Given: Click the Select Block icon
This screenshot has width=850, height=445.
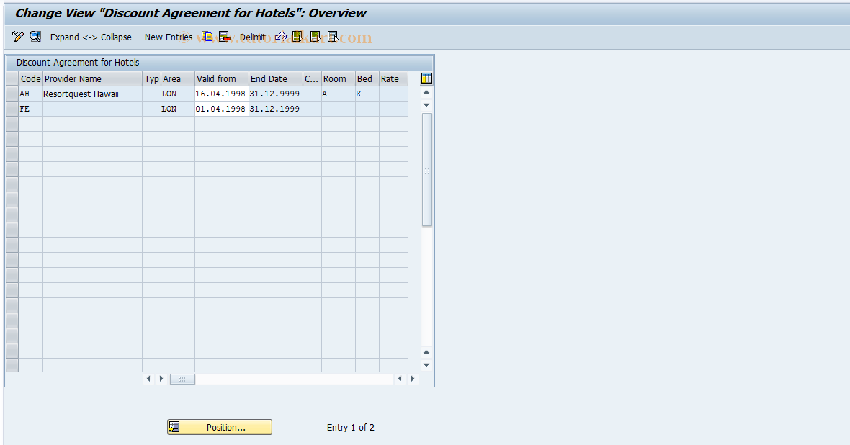Looking at the screenshot, I should point(315,37).
